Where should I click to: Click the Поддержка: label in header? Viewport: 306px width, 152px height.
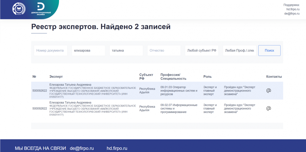pyautogui.click(x=291, y=5)
